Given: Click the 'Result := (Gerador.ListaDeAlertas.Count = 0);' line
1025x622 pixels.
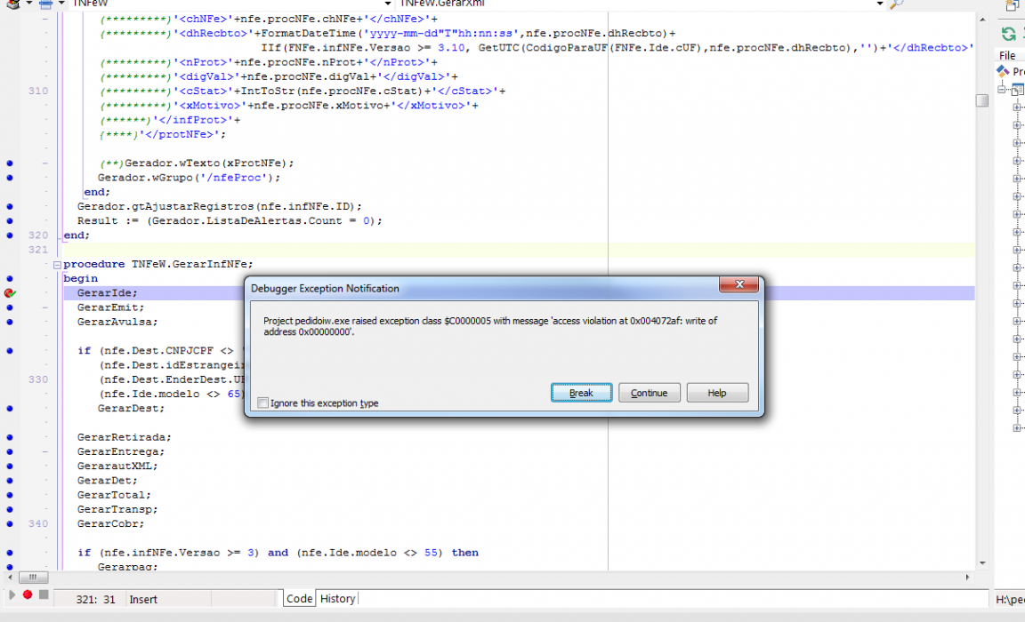Looking at the screenshot, I should (x=230, y=220).
